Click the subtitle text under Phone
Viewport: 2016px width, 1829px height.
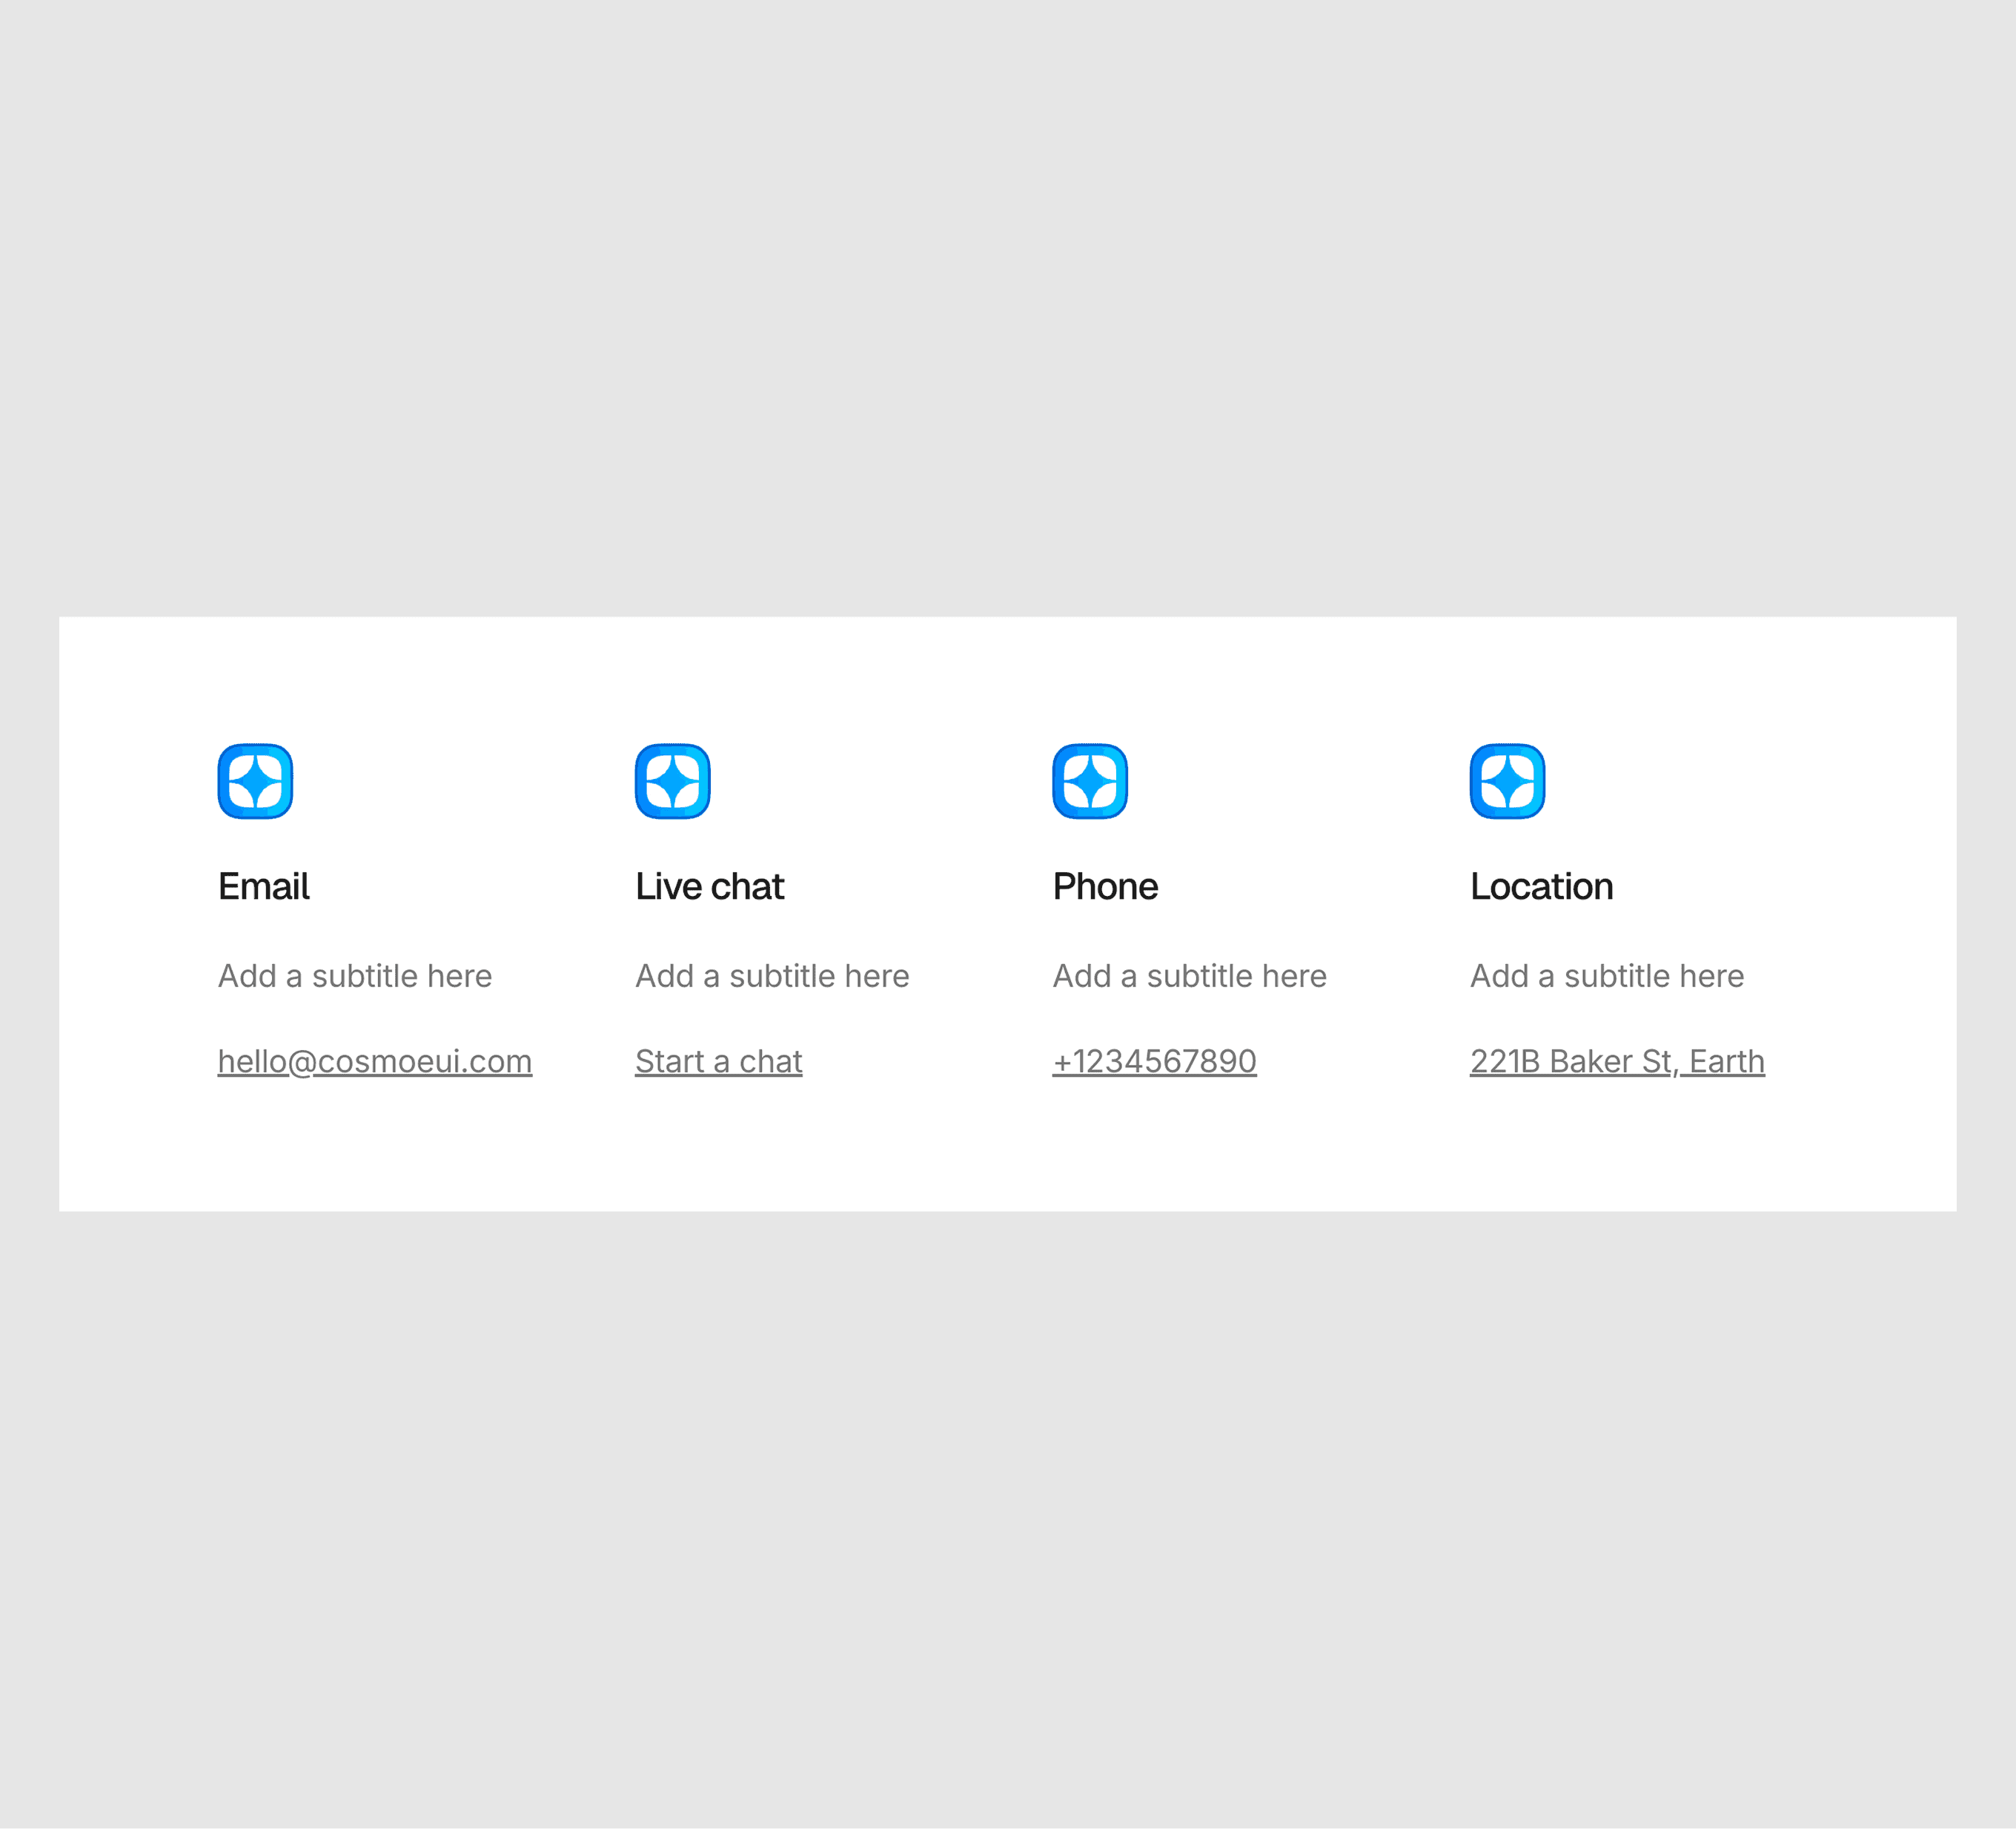(1189, 976)
